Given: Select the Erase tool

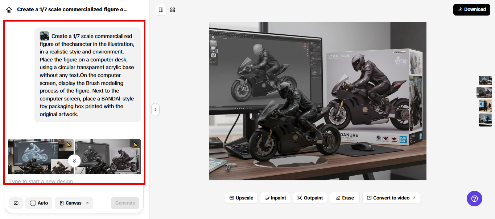Looking at the screenshot, I should pos(344,198).
